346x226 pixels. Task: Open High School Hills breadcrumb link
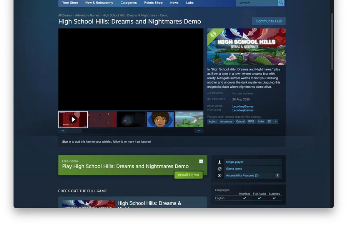(130, 15)
